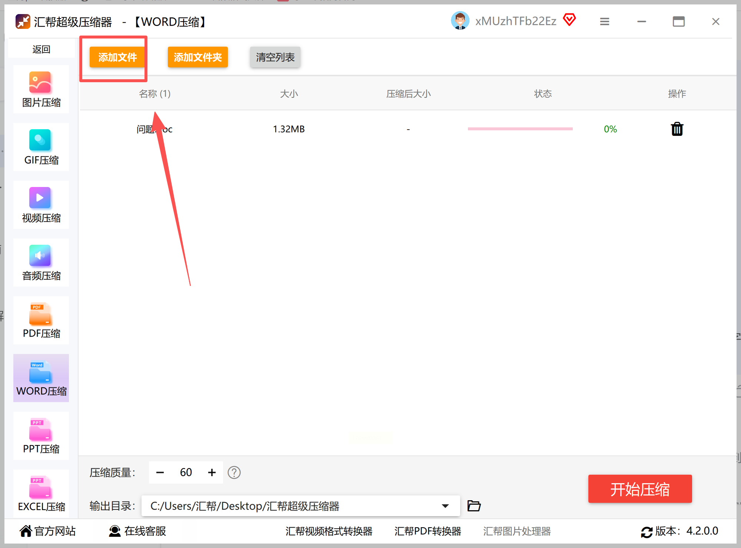The height and width of the screenshot is (548, 741).
Task: Click the 清空列表 clear list button
Action: click(275, 57)
